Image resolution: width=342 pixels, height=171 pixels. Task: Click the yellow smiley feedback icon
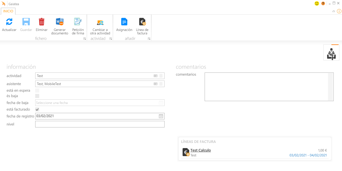[317, 3]
